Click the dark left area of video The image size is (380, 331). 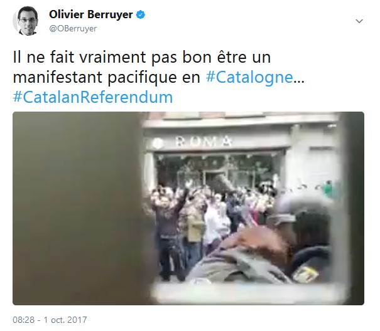pos(77,208)
